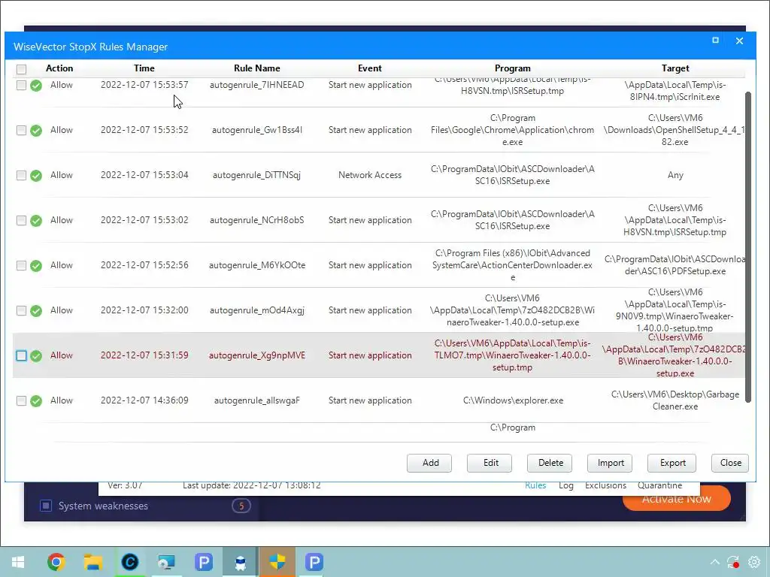Image resolution: width=770 pixels, height=577 pixels.
Task: Sort by the Action column header
Action: pyautogui.click(x=59, y=68)
